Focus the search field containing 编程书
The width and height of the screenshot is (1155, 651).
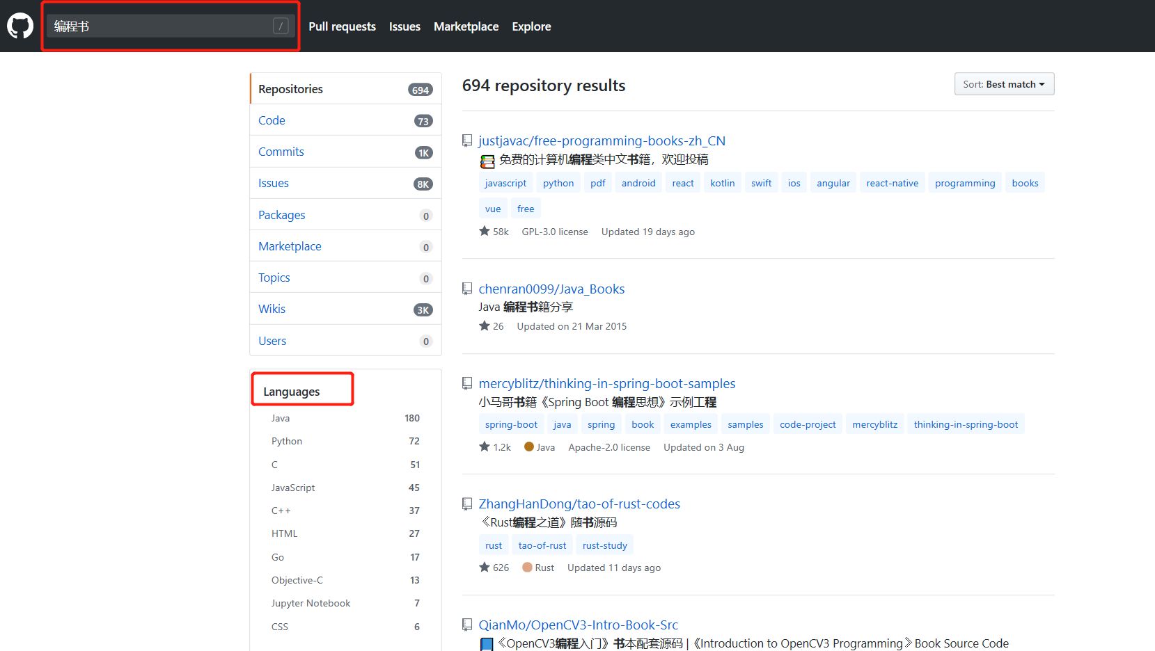click(x=171, y=26)
